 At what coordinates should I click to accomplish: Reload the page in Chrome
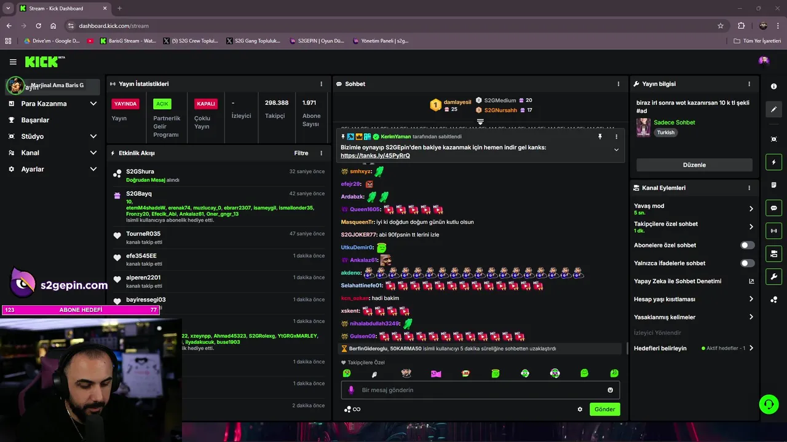point(38,26)
